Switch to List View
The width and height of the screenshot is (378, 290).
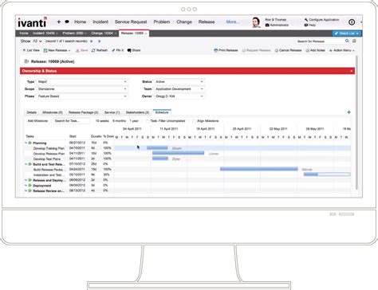31,50
